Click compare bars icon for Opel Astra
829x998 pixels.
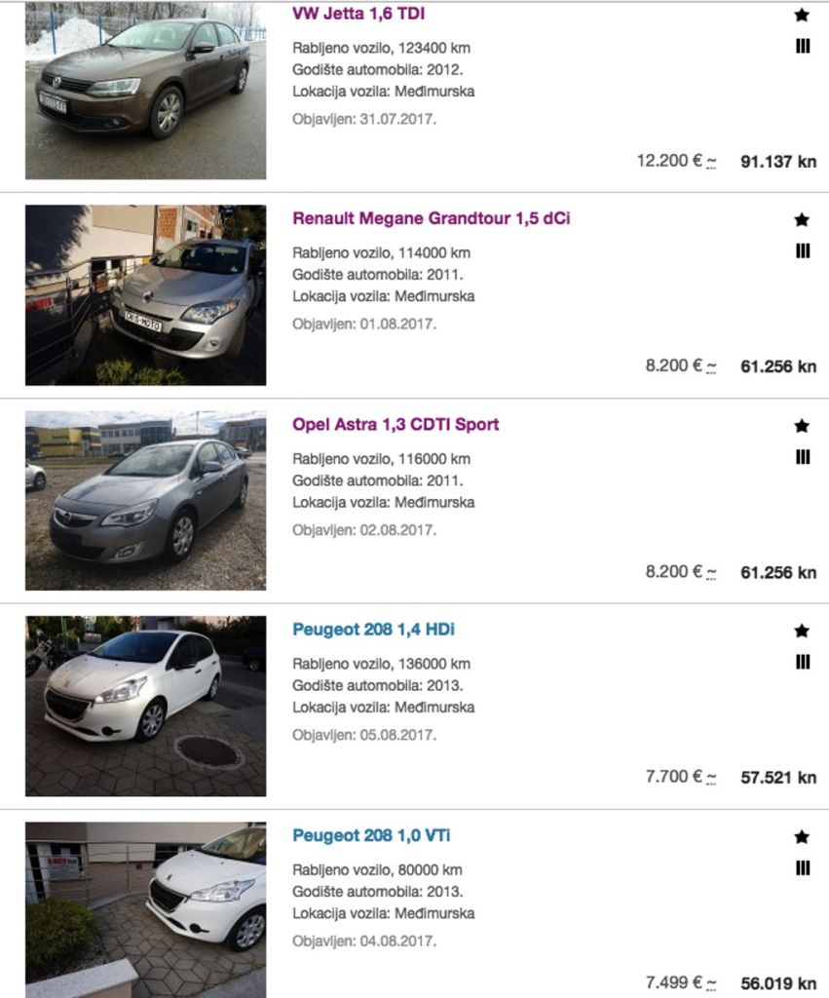[803, 457]
